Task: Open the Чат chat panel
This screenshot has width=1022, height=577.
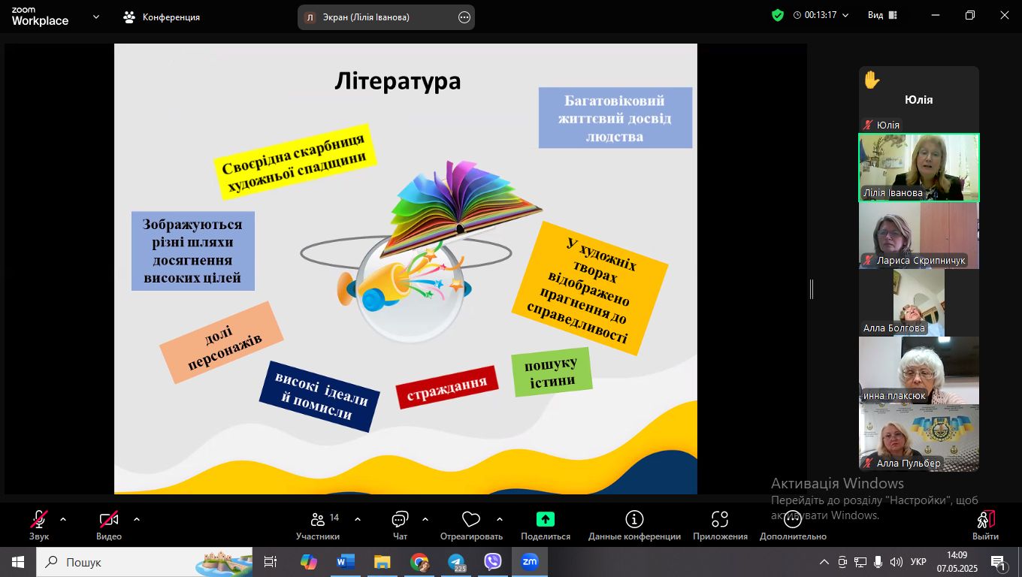Action: pyautogui.click(x=400, y=520)
